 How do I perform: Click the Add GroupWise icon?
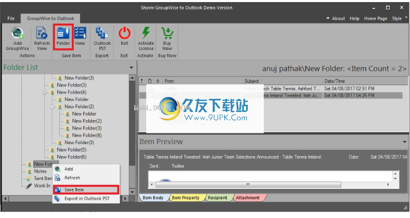coord(17,33)
